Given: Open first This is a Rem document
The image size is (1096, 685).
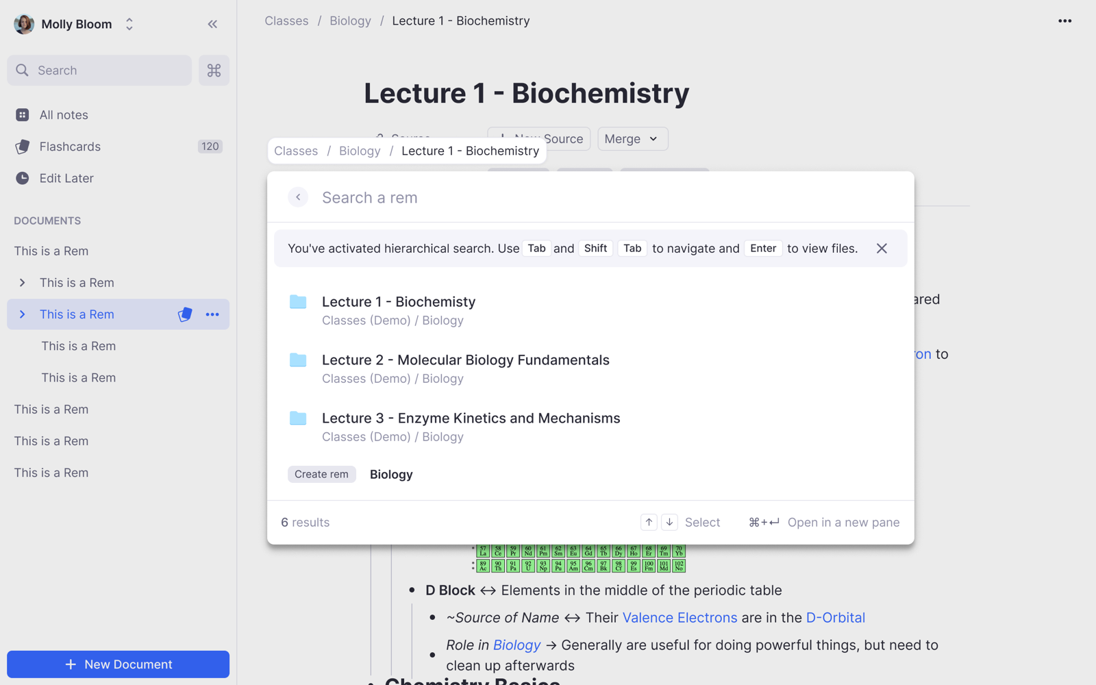Looking at the screenshot, I should [51, 251].
